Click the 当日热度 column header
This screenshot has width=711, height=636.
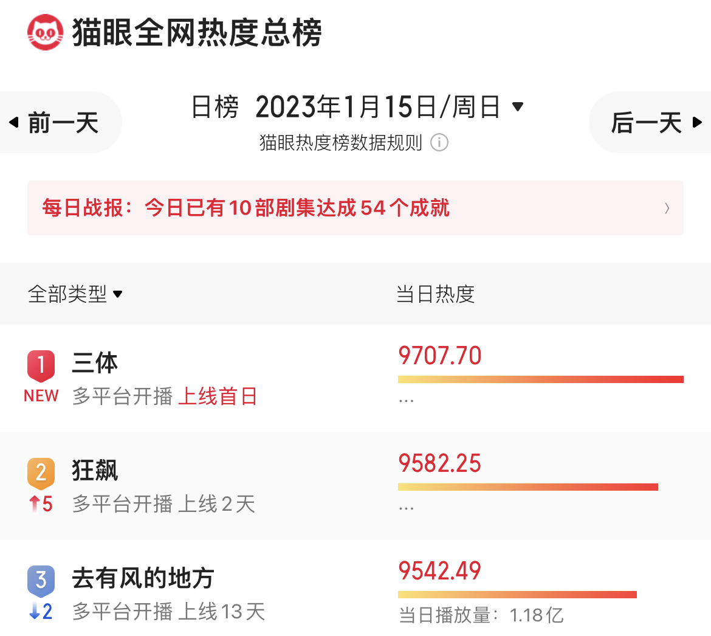coord(435,294)
